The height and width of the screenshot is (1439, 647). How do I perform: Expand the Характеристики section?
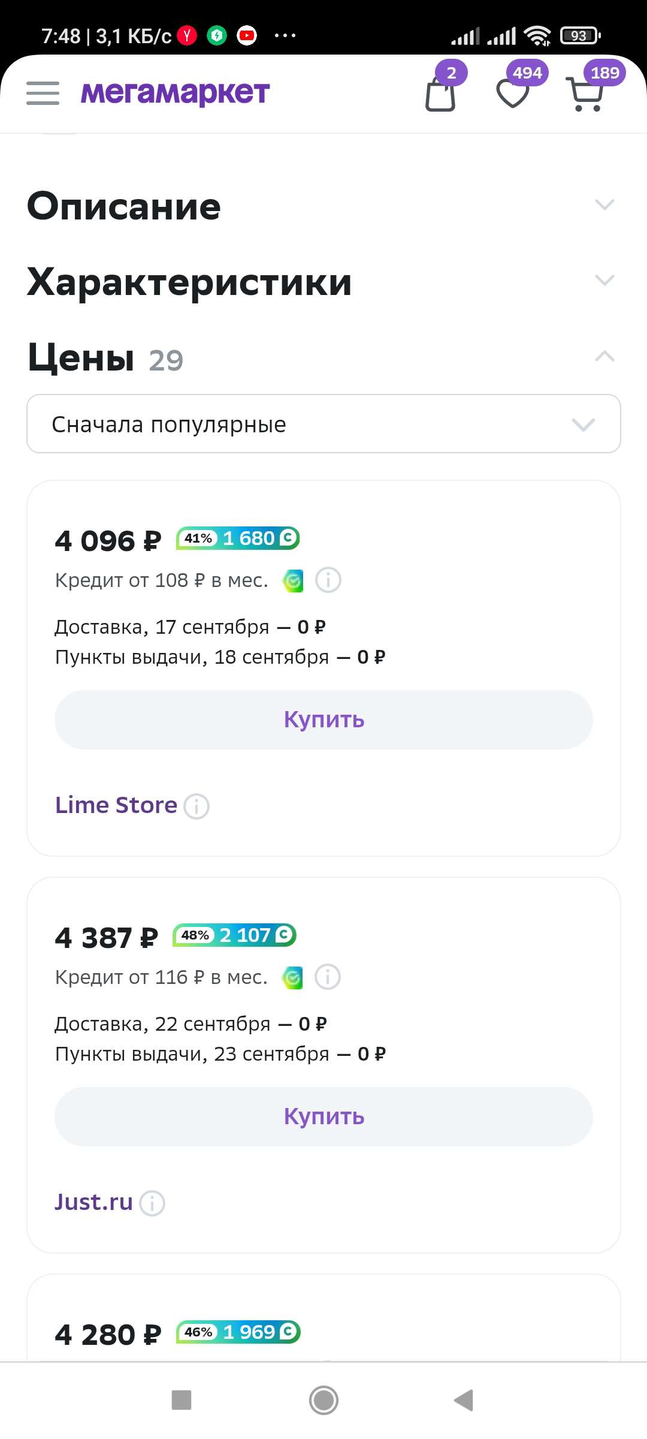323,281
